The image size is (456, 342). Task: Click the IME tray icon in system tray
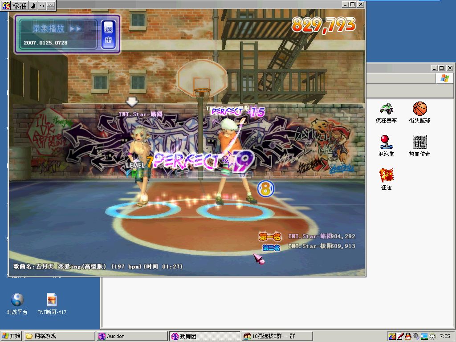point(392,336)
